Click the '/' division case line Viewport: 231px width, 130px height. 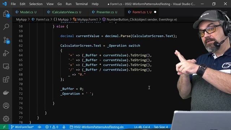coord(110,70)
